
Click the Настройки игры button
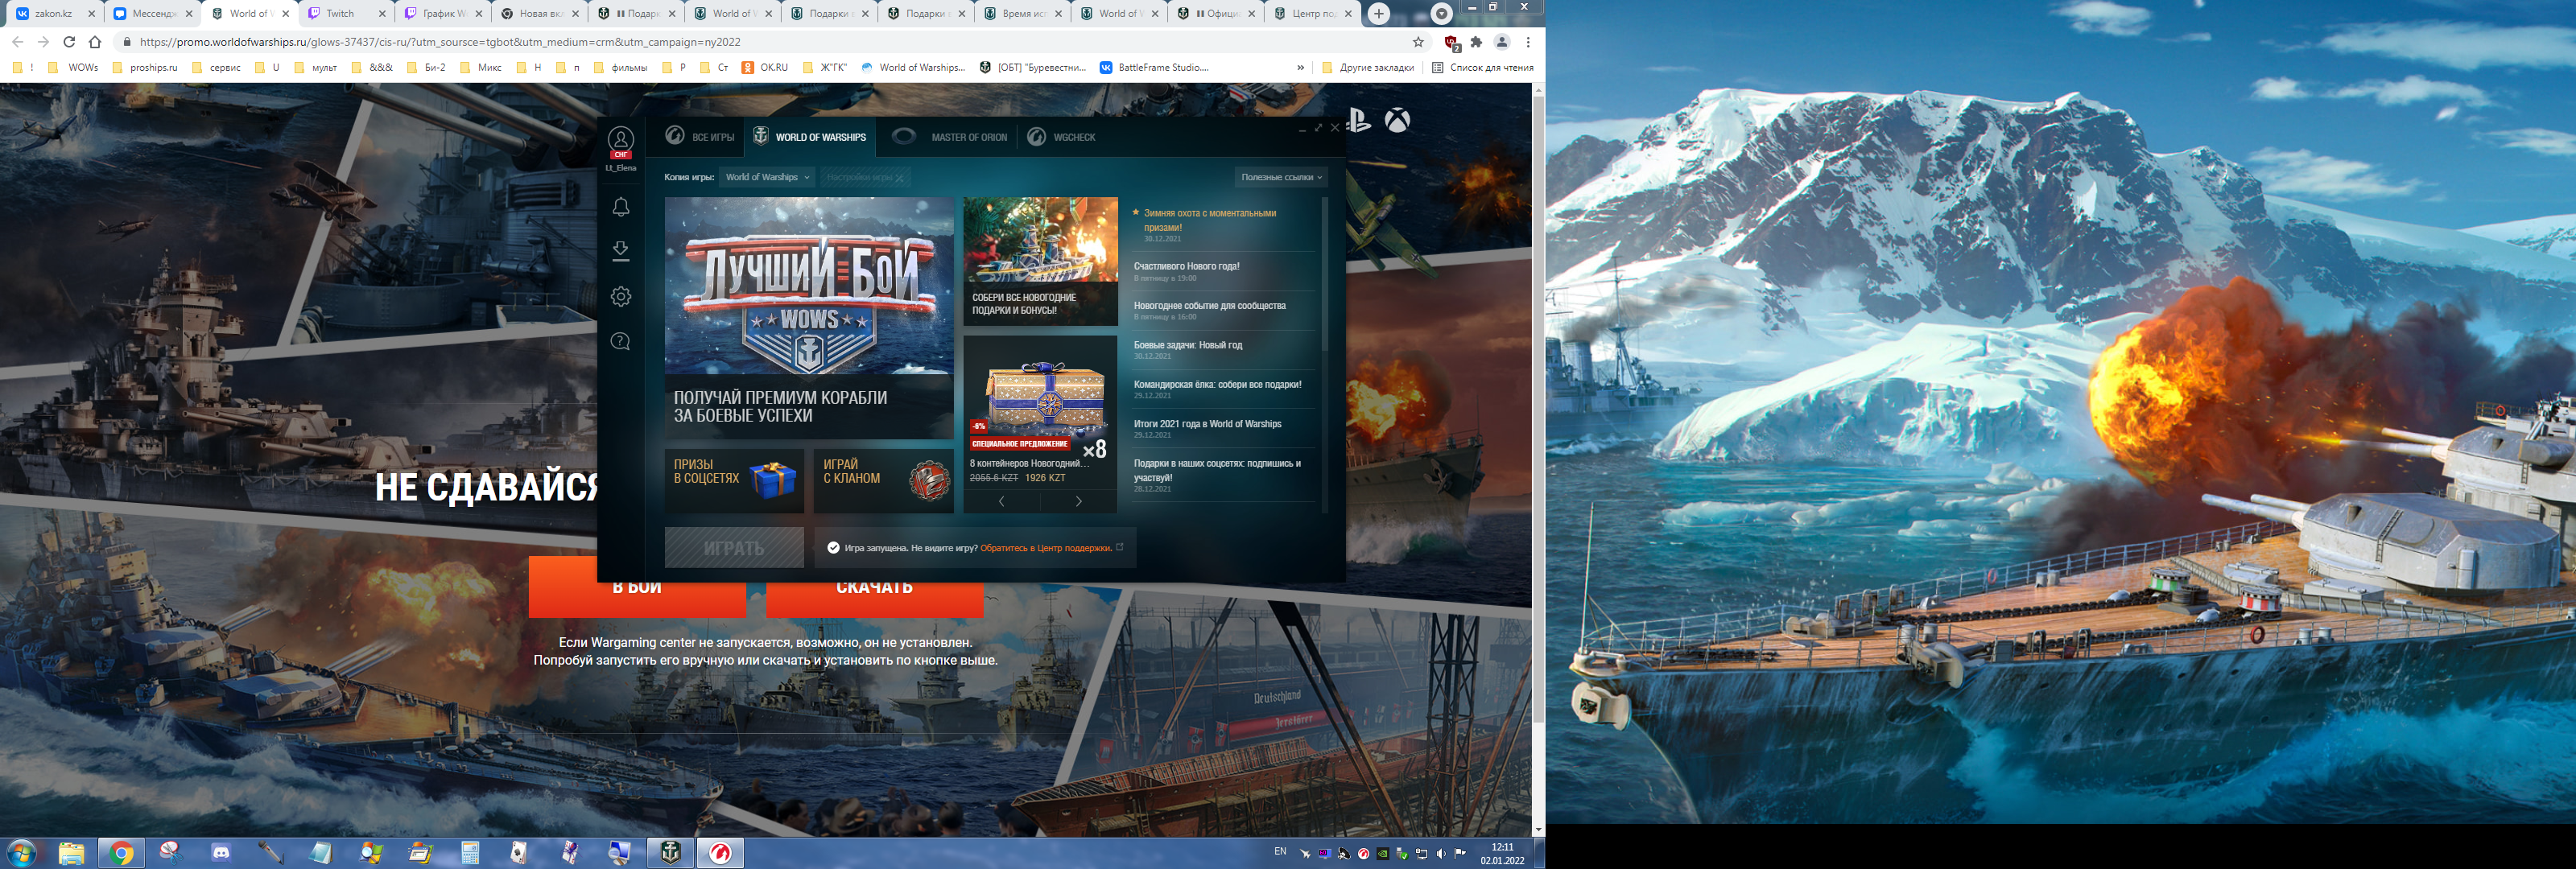(865, 177)
